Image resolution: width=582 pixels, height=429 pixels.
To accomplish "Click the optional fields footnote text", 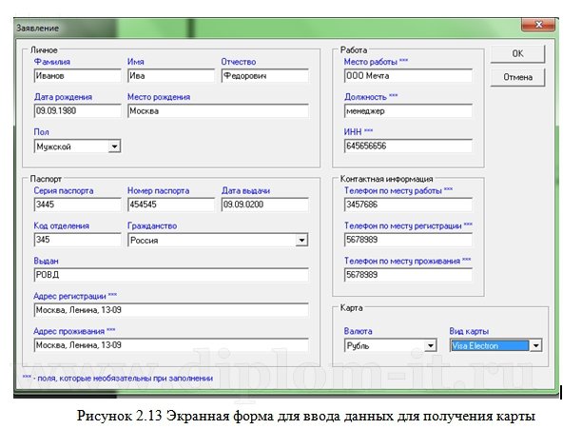I will [118, 379].
